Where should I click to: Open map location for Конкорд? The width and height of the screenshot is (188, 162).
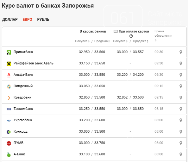[181, 132]
